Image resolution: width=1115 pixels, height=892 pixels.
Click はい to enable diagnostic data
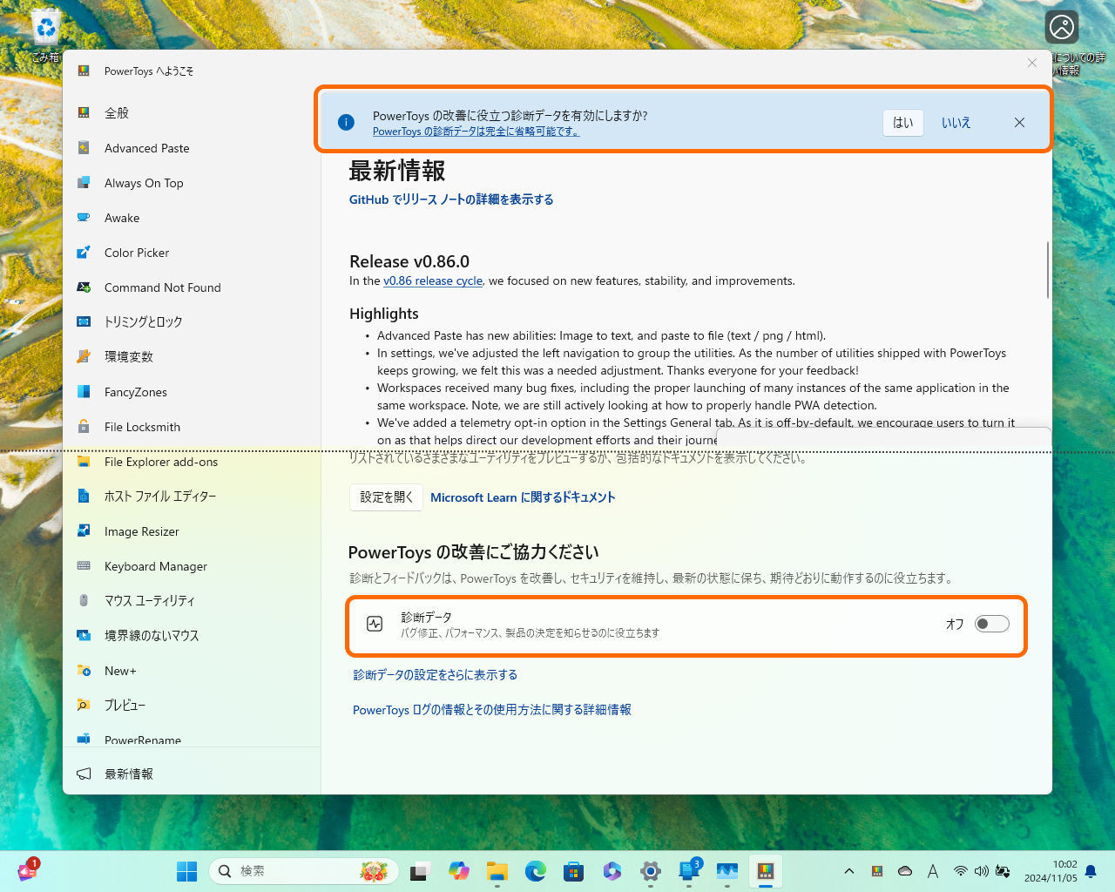(903, 123)
